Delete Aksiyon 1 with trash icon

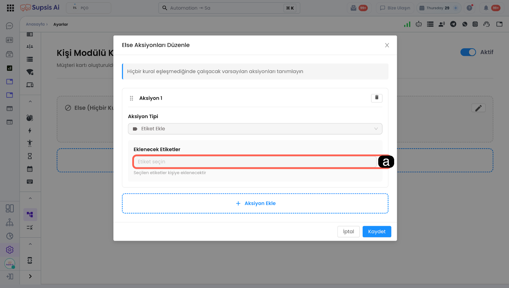(377, 98)
